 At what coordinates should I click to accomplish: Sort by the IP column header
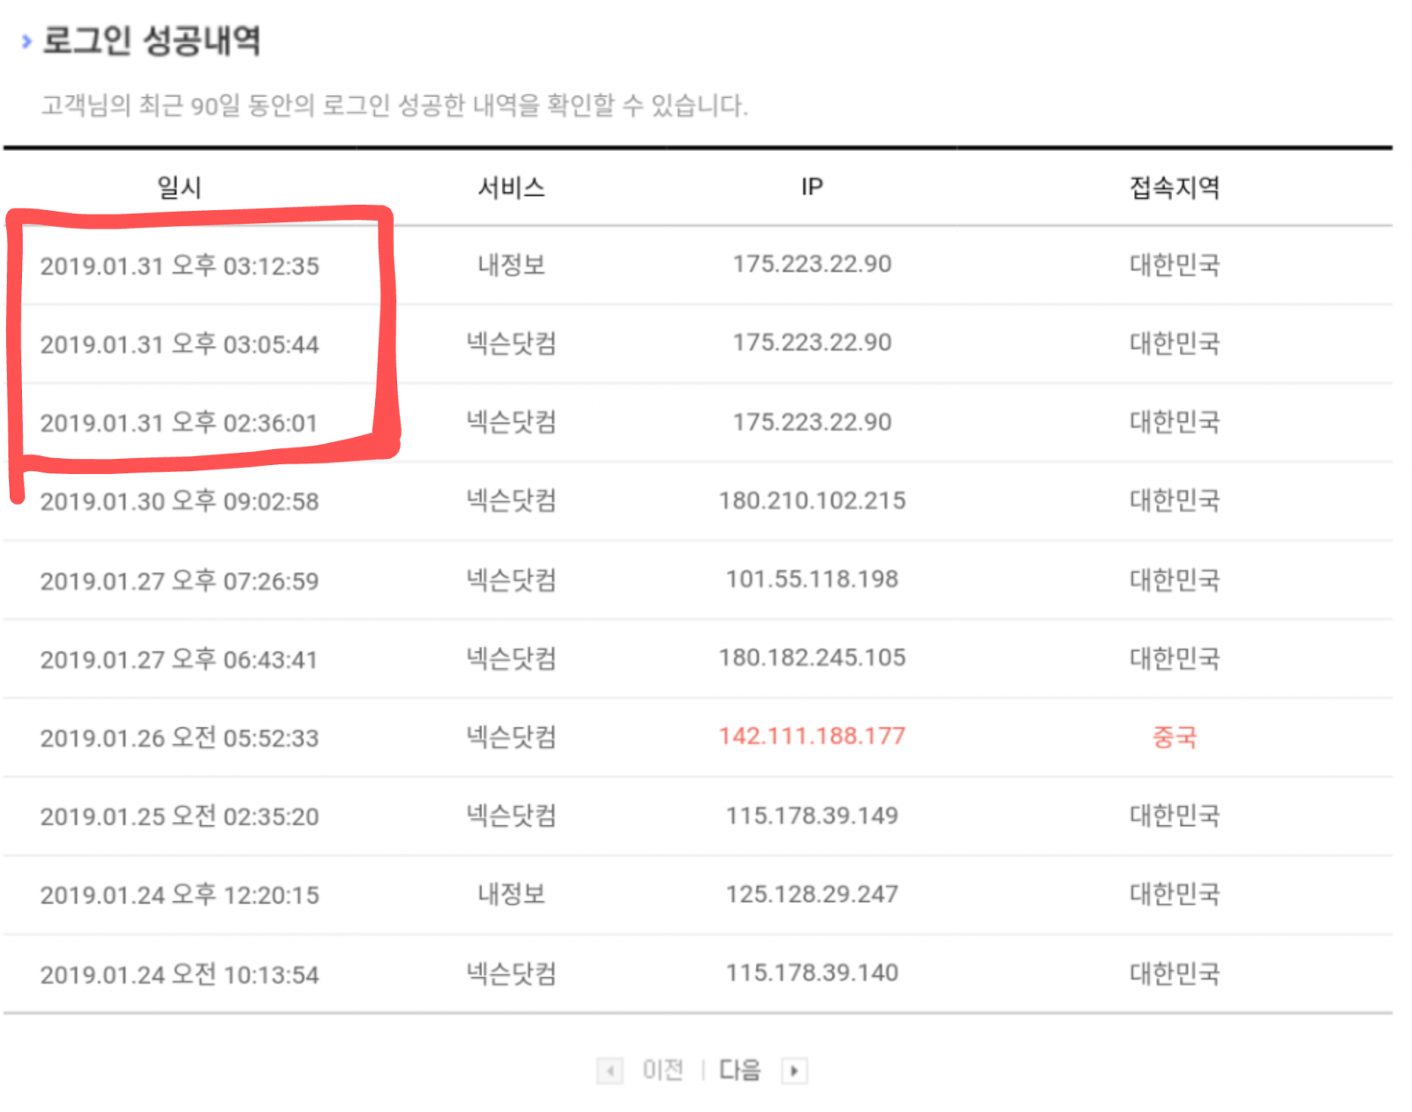coord(812,186)
